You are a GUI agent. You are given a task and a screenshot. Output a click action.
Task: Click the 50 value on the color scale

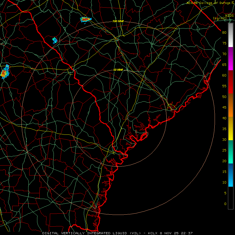pyautogui.click(x=224, y=97)
